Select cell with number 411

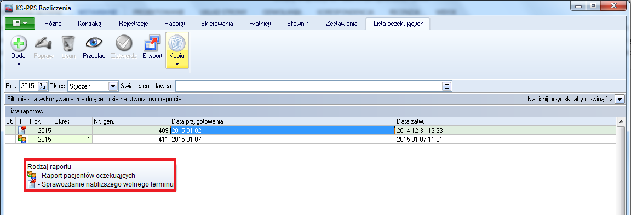coord(131,139)
